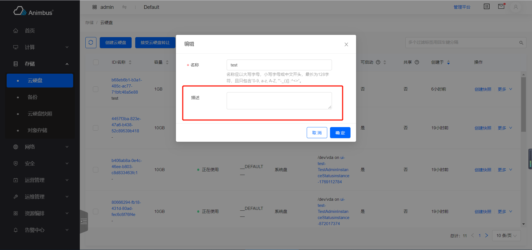The height and width of the screenshot is (250, 532).
Task: Click the 确定 button
Action: pos(340,133)
